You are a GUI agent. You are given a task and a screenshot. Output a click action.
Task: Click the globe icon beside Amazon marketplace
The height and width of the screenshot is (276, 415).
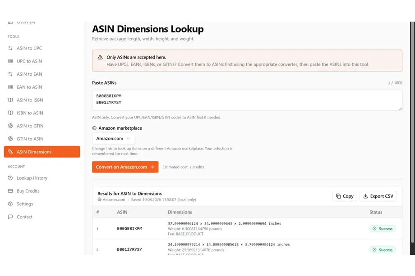pos(94,128)
